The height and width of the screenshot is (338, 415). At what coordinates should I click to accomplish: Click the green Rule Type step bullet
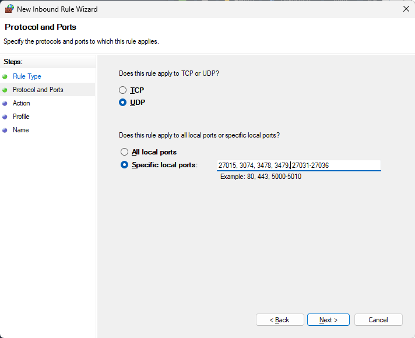(5, 76)
